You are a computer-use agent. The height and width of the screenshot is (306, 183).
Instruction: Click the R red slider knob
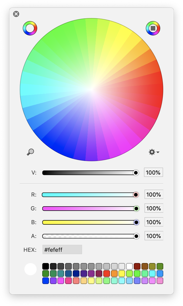coord(136,195)
